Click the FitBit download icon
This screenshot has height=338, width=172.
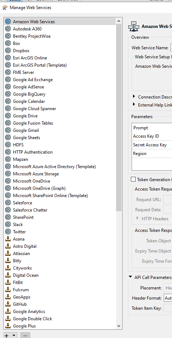pyautogui.click(x=8, y=282)
